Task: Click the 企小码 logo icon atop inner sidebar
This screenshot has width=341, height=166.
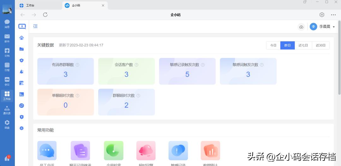Action: click(22, 26)
